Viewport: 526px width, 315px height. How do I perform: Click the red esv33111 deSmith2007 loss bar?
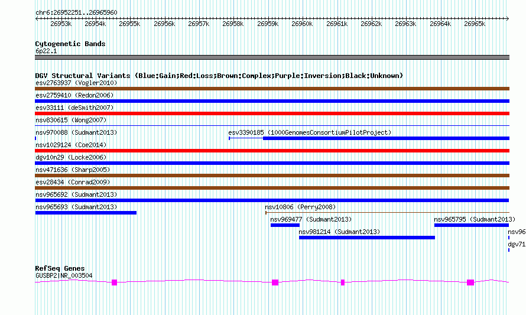pos(272,113)
